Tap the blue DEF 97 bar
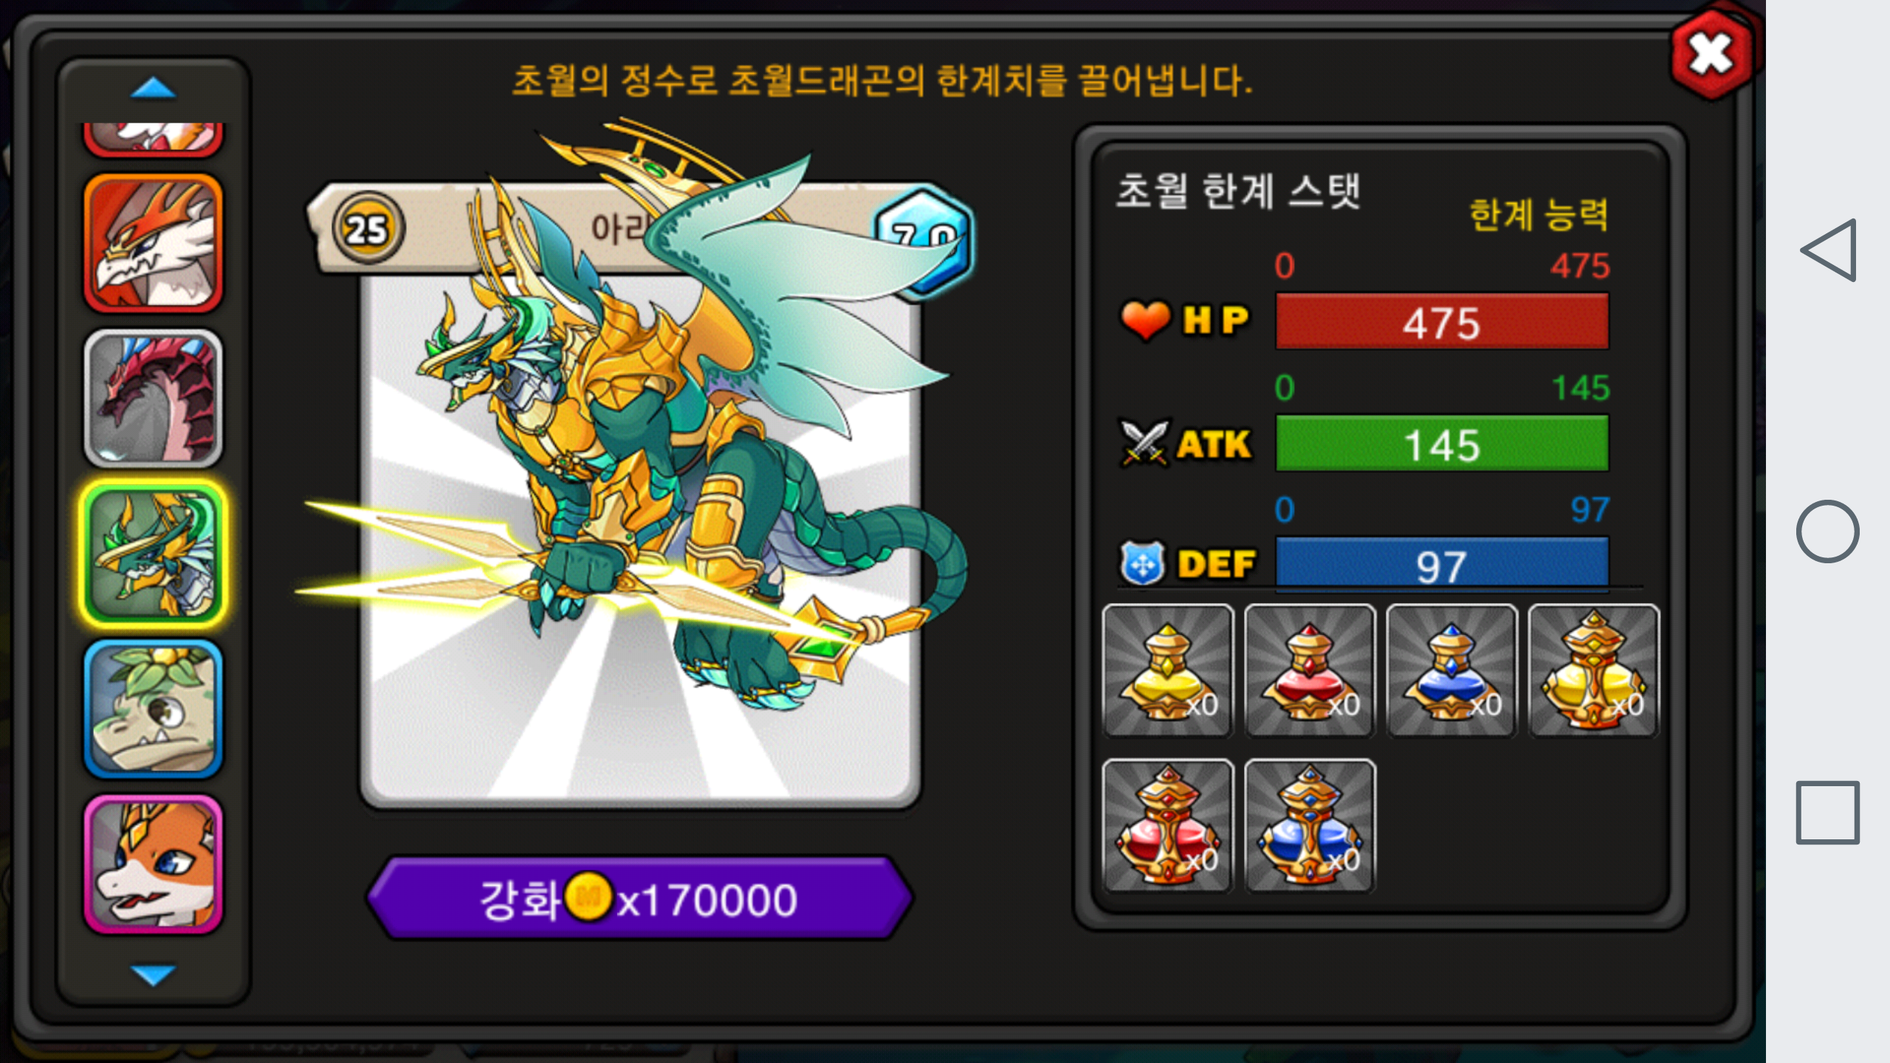 [x=1442, y=565]
